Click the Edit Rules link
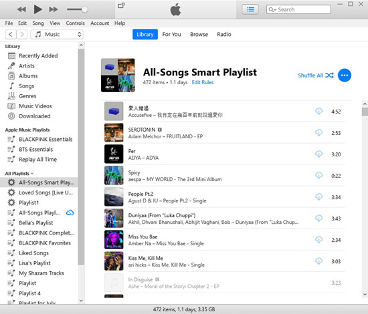The width and height of the screenshot is (368, 314). [203, 82]
